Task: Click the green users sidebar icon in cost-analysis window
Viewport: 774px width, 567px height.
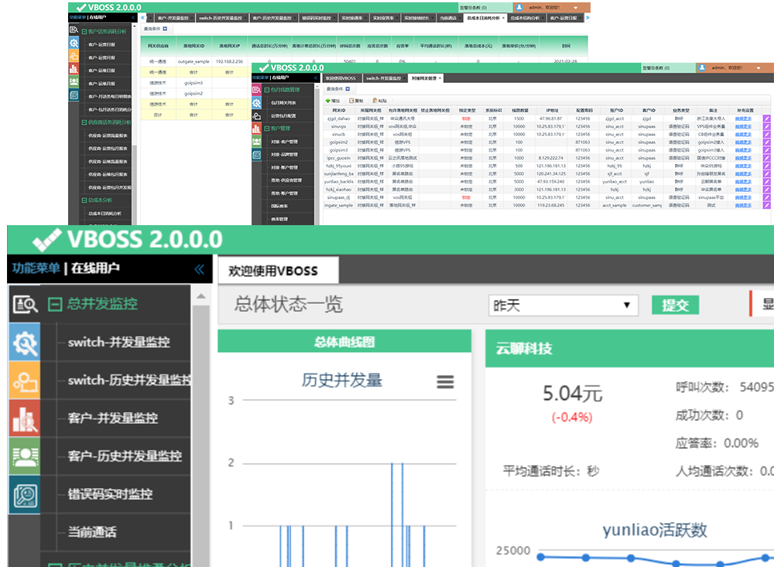Action: (x=74, y=81)
